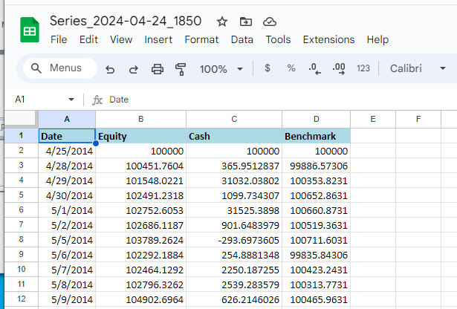Increase decimal places

tap(339, 68)
